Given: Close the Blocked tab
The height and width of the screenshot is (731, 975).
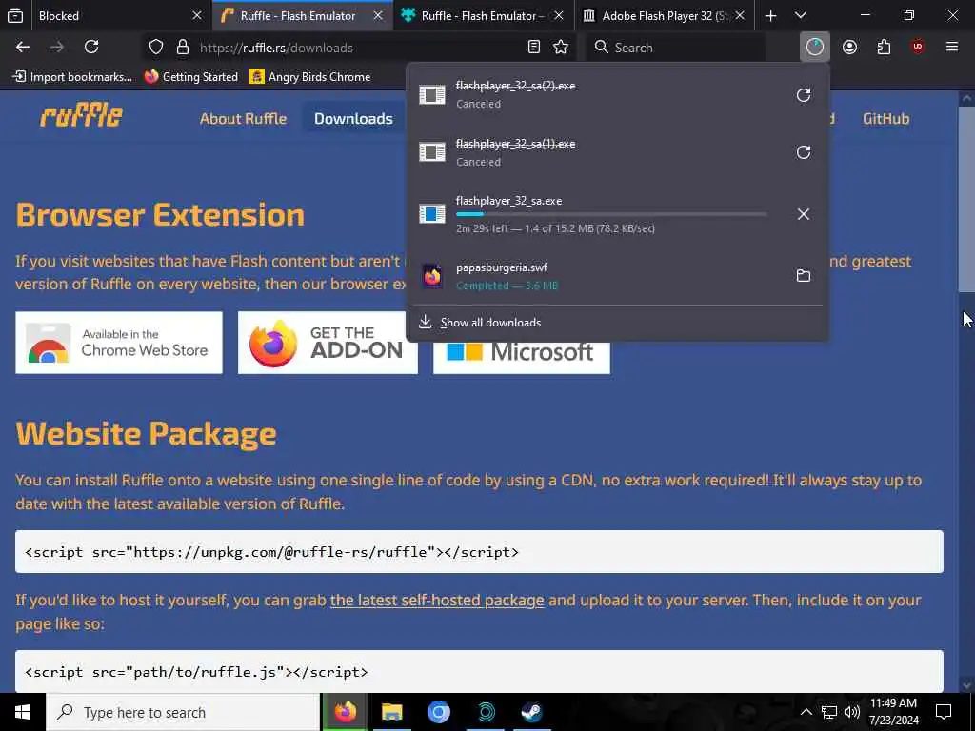Looking at the screenshot, I should click(197, 15).
